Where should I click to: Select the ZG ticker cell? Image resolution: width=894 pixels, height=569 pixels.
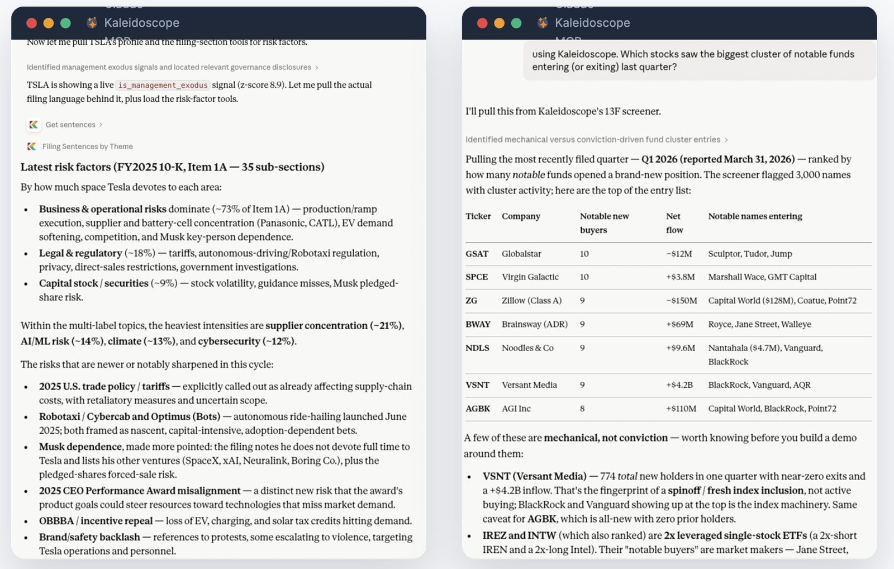(472, 301)
